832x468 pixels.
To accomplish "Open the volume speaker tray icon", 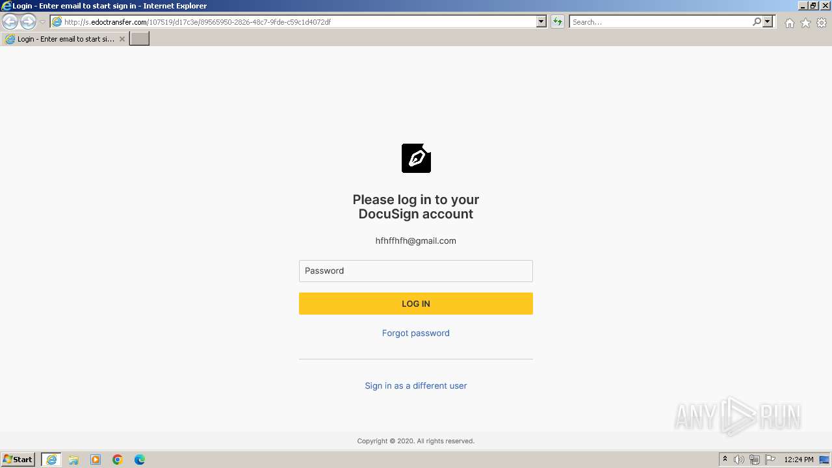I will click(x=739, y=460).
